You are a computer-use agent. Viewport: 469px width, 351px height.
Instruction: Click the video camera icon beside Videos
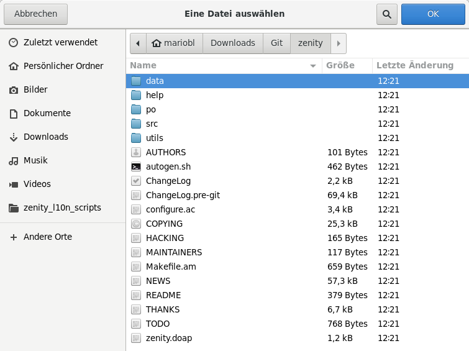point(13,185)
